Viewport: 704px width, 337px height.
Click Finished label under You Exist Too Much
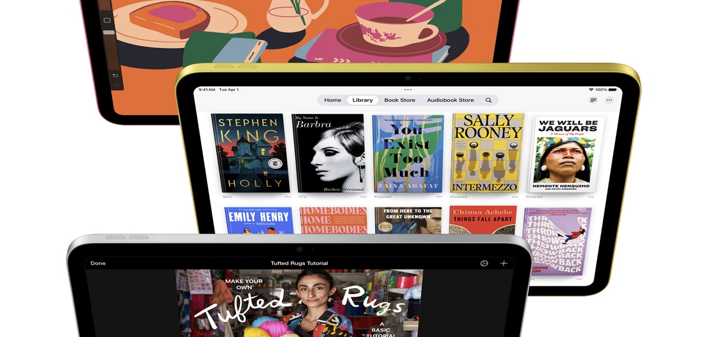[382, 197]
